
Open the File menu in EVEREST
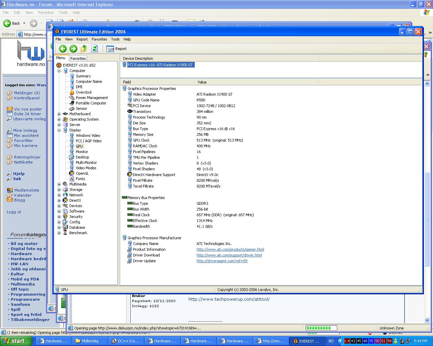point(58,39)
